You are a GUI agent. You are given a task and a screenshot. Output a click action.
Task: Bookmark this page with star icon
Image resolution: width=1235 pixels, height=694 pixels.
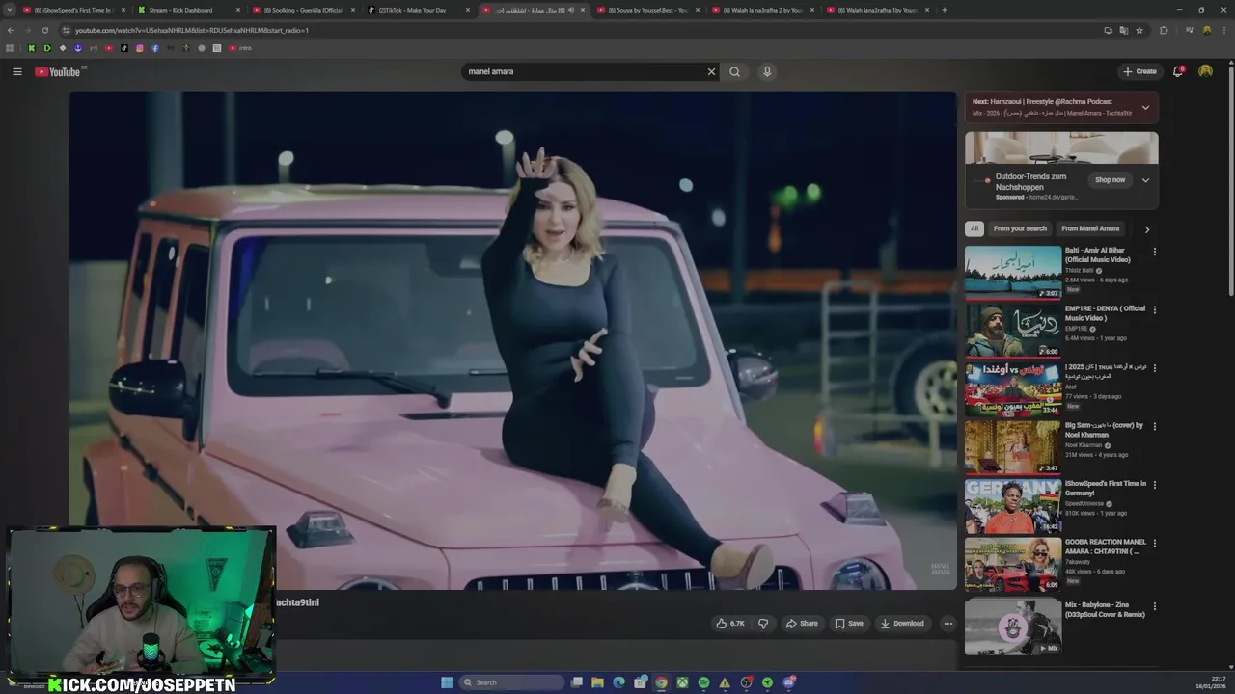[1139, 30]
